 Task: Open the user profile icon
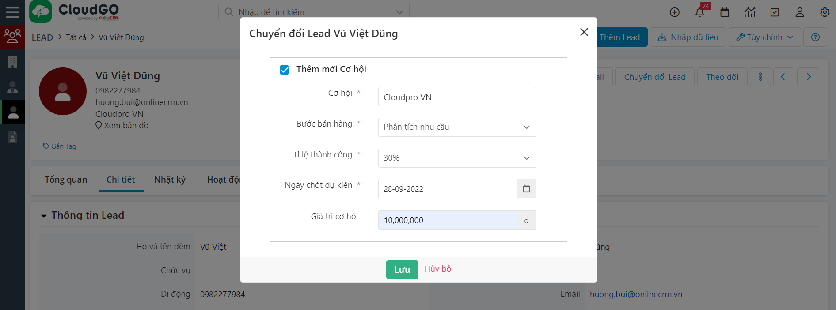pos(800,12)
